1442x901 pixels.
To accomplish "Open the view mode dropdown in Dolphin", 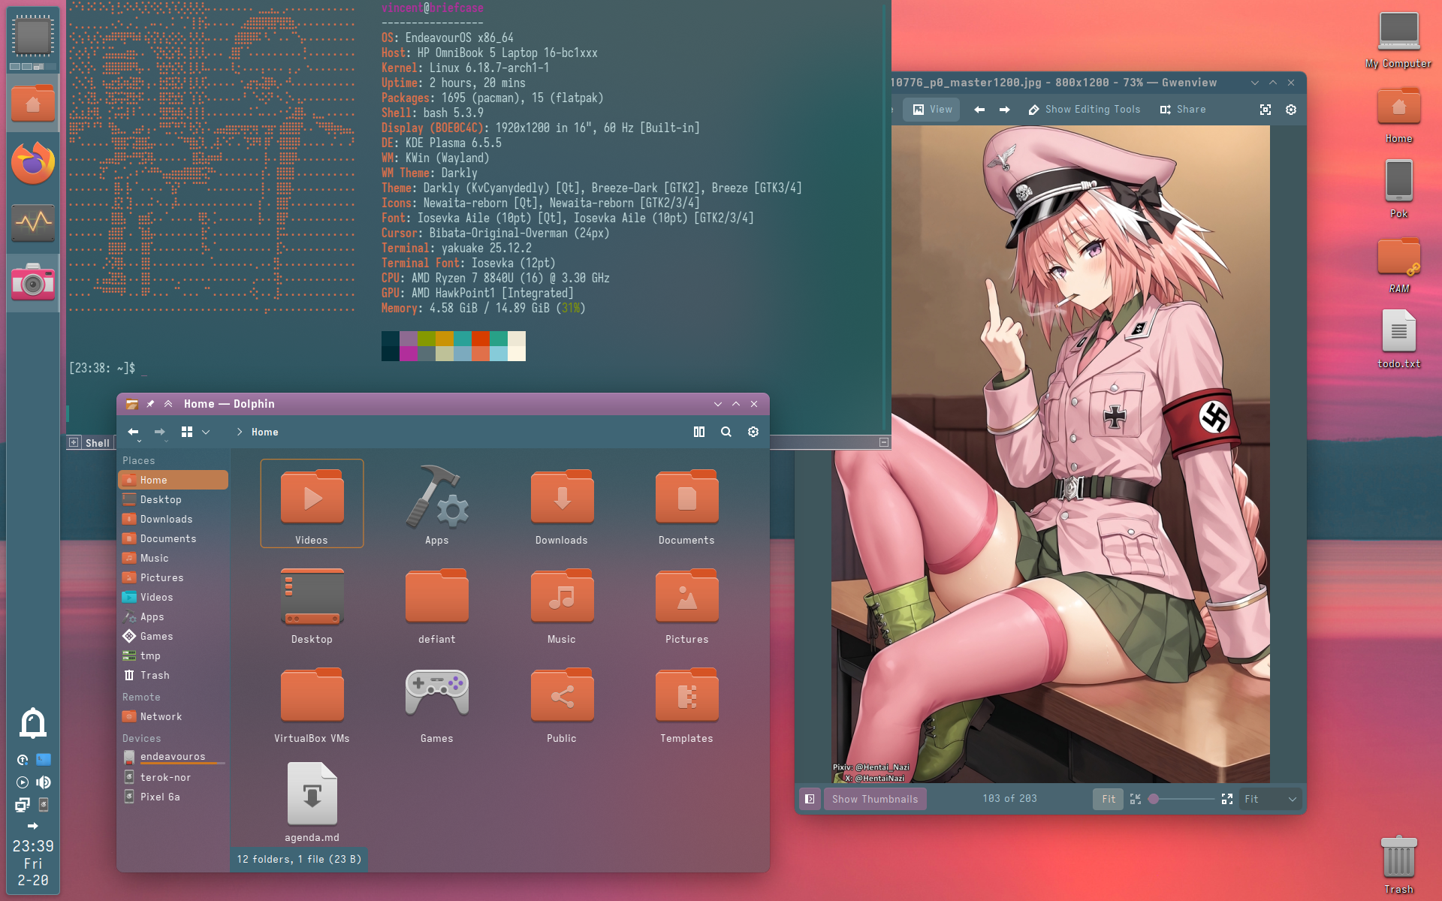I will coord(206,432).
